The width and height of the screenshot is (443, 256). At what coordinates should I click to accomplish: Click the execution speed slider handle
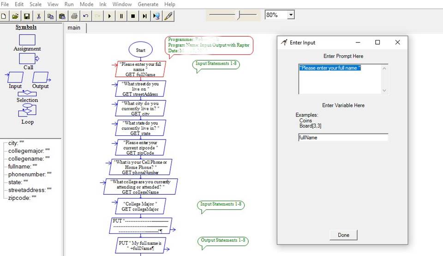pos(239,15)
